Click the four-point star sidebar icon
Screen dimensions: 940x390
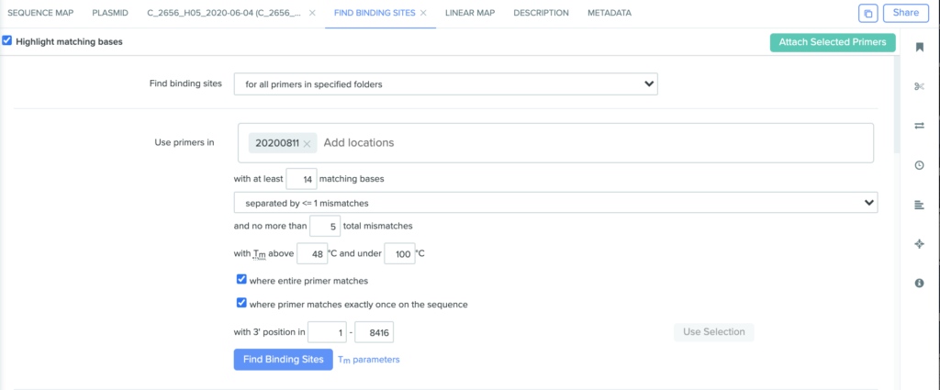[x=919, y=244]
